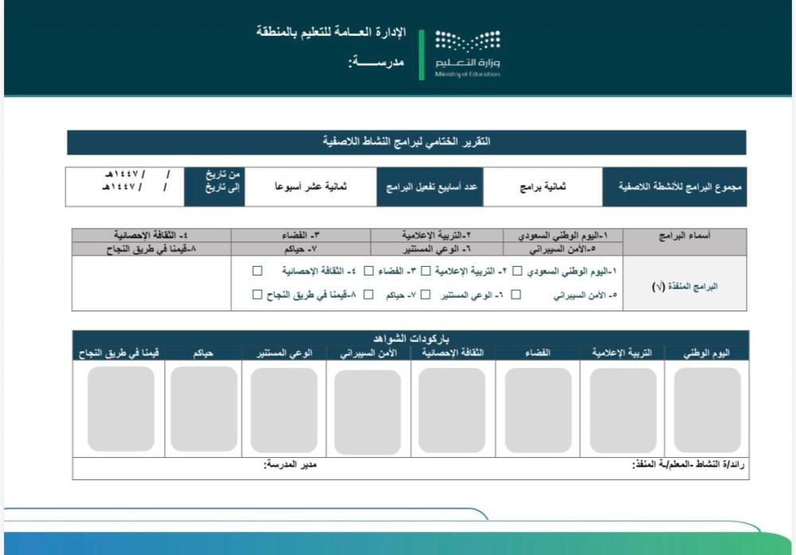Check the اليوم الوطني السعودي box
The height and width of the screenshot is (555, 796).
point(518,272)
